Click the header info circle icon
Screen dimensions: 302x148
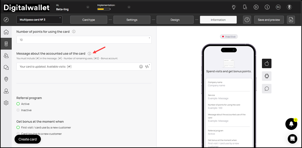point(267,7)
